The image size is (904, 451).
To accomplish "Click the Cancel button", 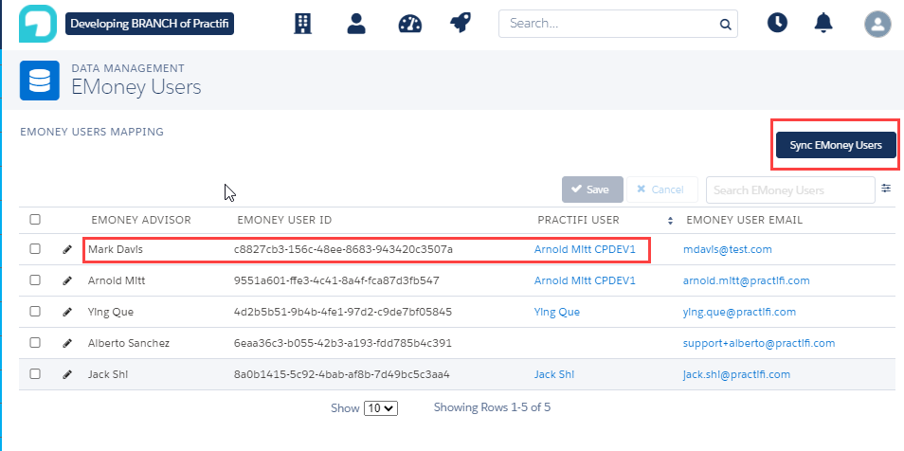I will (661, 189).
